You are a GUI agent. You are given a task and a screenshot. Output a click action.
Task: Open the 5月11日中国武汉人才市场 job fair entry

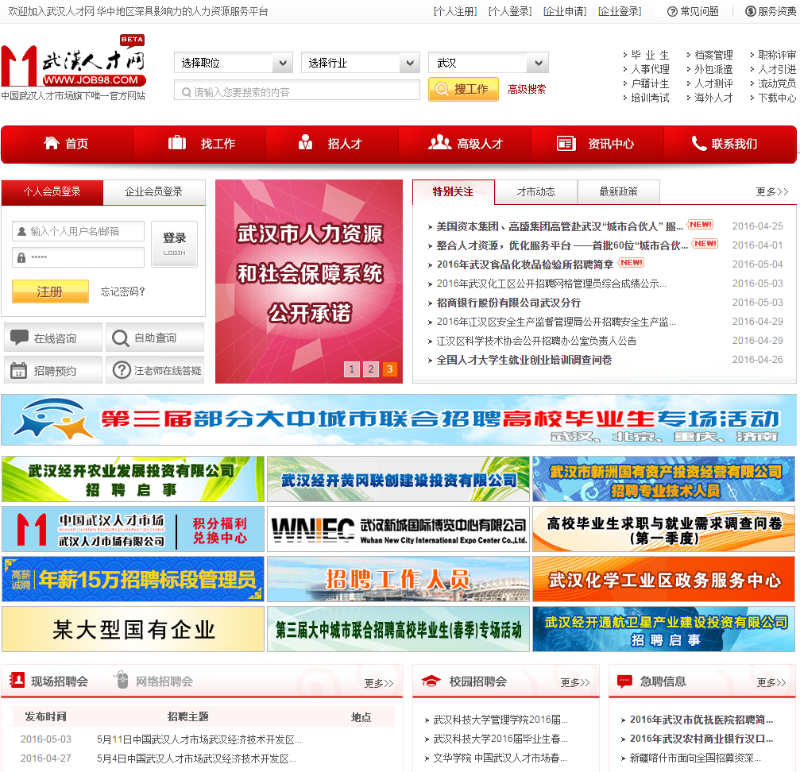pos(199,739)
